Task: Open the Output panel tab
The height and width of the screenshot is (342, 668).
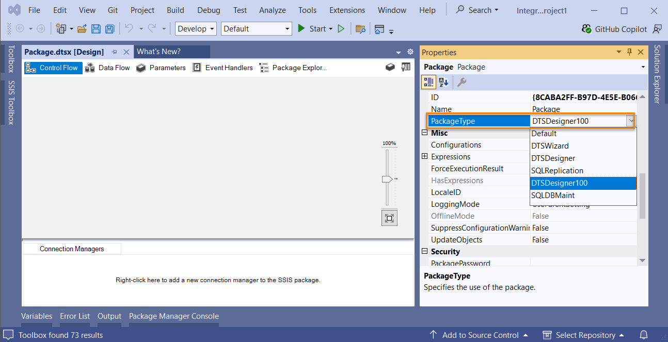Action: click(x=109, y=316)
